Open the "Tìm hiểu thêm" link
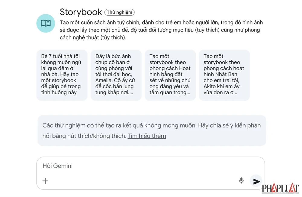 coord(147,136)
